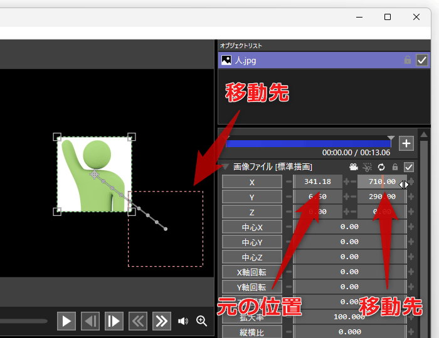
Task: Maximize the application window
Action: [x=388, y=17]
